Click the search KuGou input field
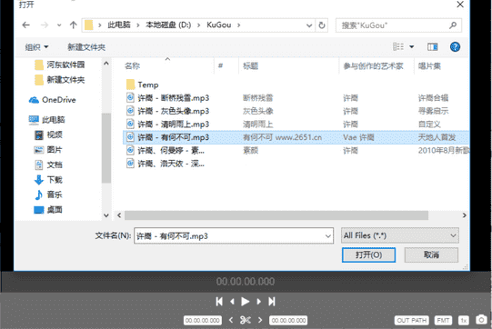Image resolution: width=492 pixels, height=329 pixels. click(x=398, y=25)
